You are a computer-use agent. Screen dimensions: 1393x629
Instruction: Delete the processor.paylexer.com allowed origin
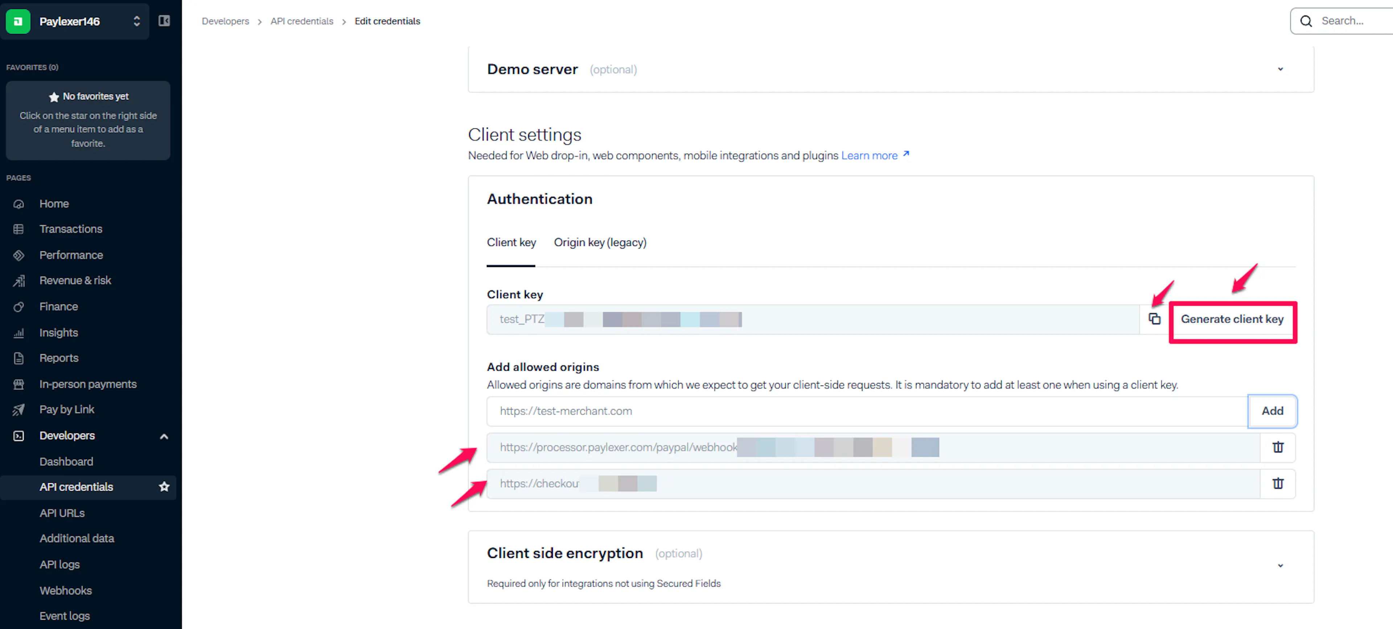1278,447
